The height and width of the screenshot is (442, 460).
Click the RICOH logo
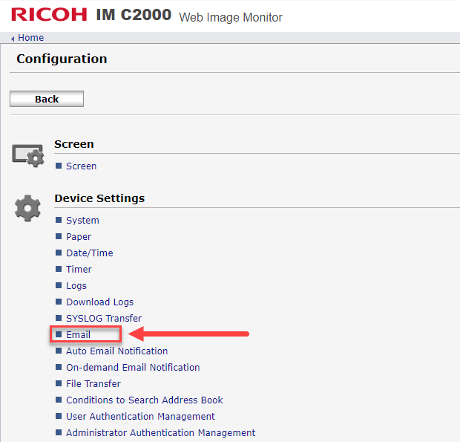pyautogui.click(x=49, y=14)
